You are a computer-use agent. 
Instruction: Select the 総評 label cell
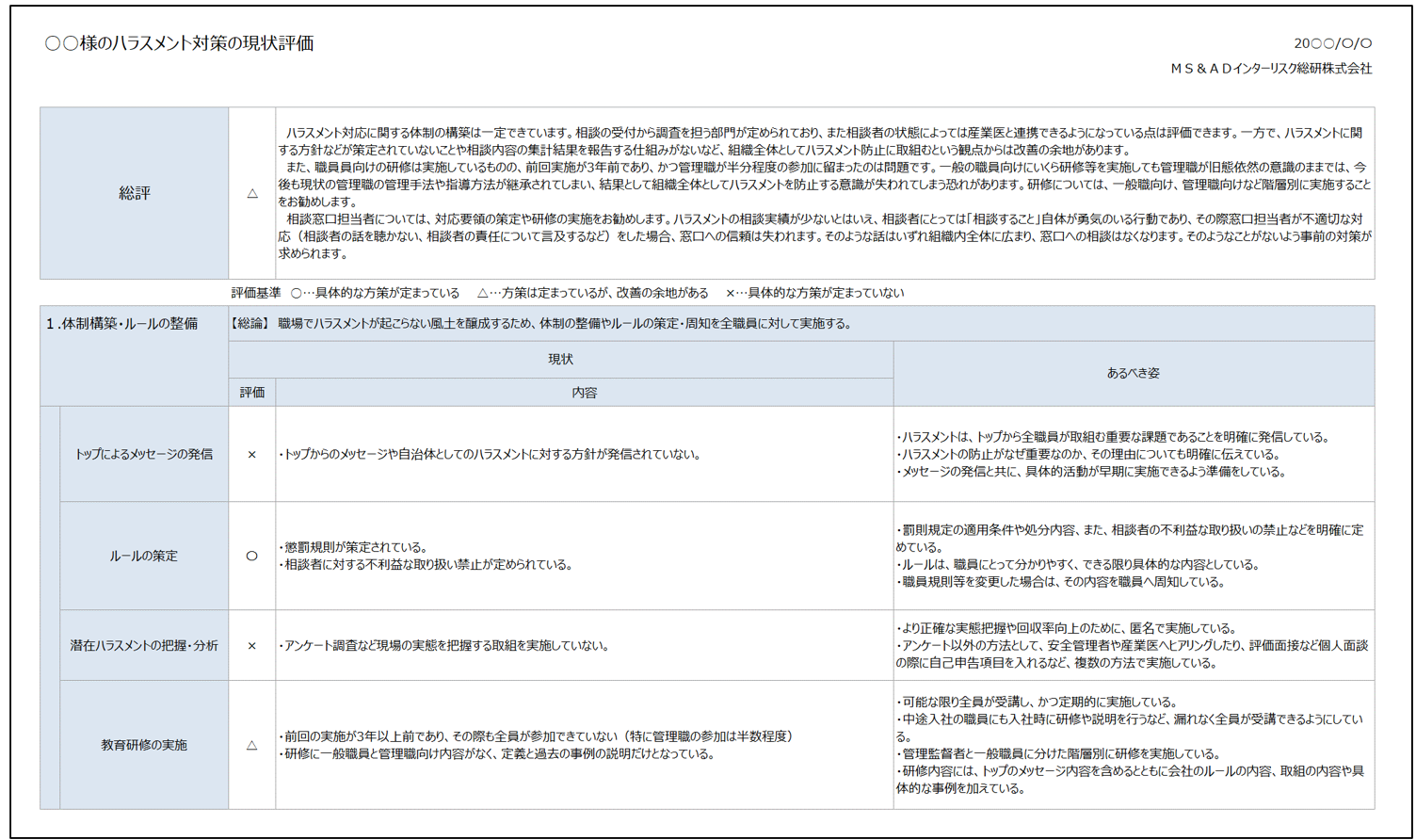(x=135, y=193)
